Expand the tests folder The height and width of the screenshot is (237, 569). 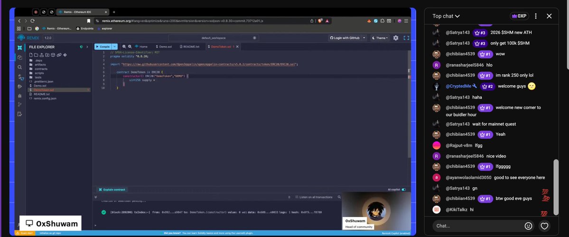coord(38,78)
